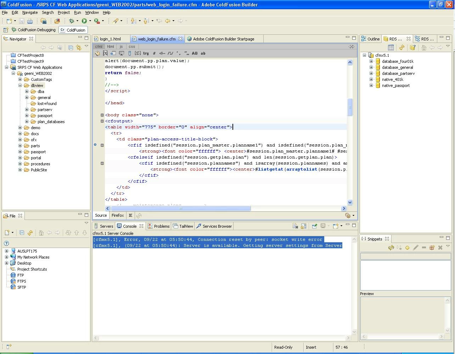The width and height of the screenshot is (455, 354).
Task: Click the File panel refresh icon
Action: coord(30,233)
